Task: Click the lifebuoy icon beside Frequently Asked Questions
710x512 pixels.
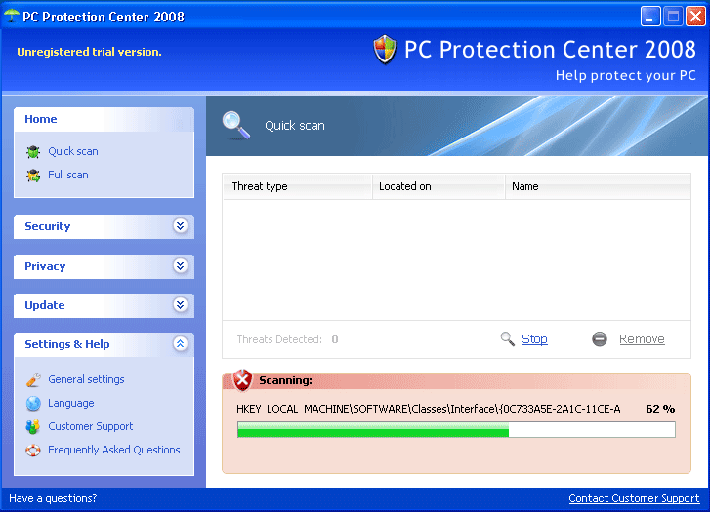Action: 33,451
